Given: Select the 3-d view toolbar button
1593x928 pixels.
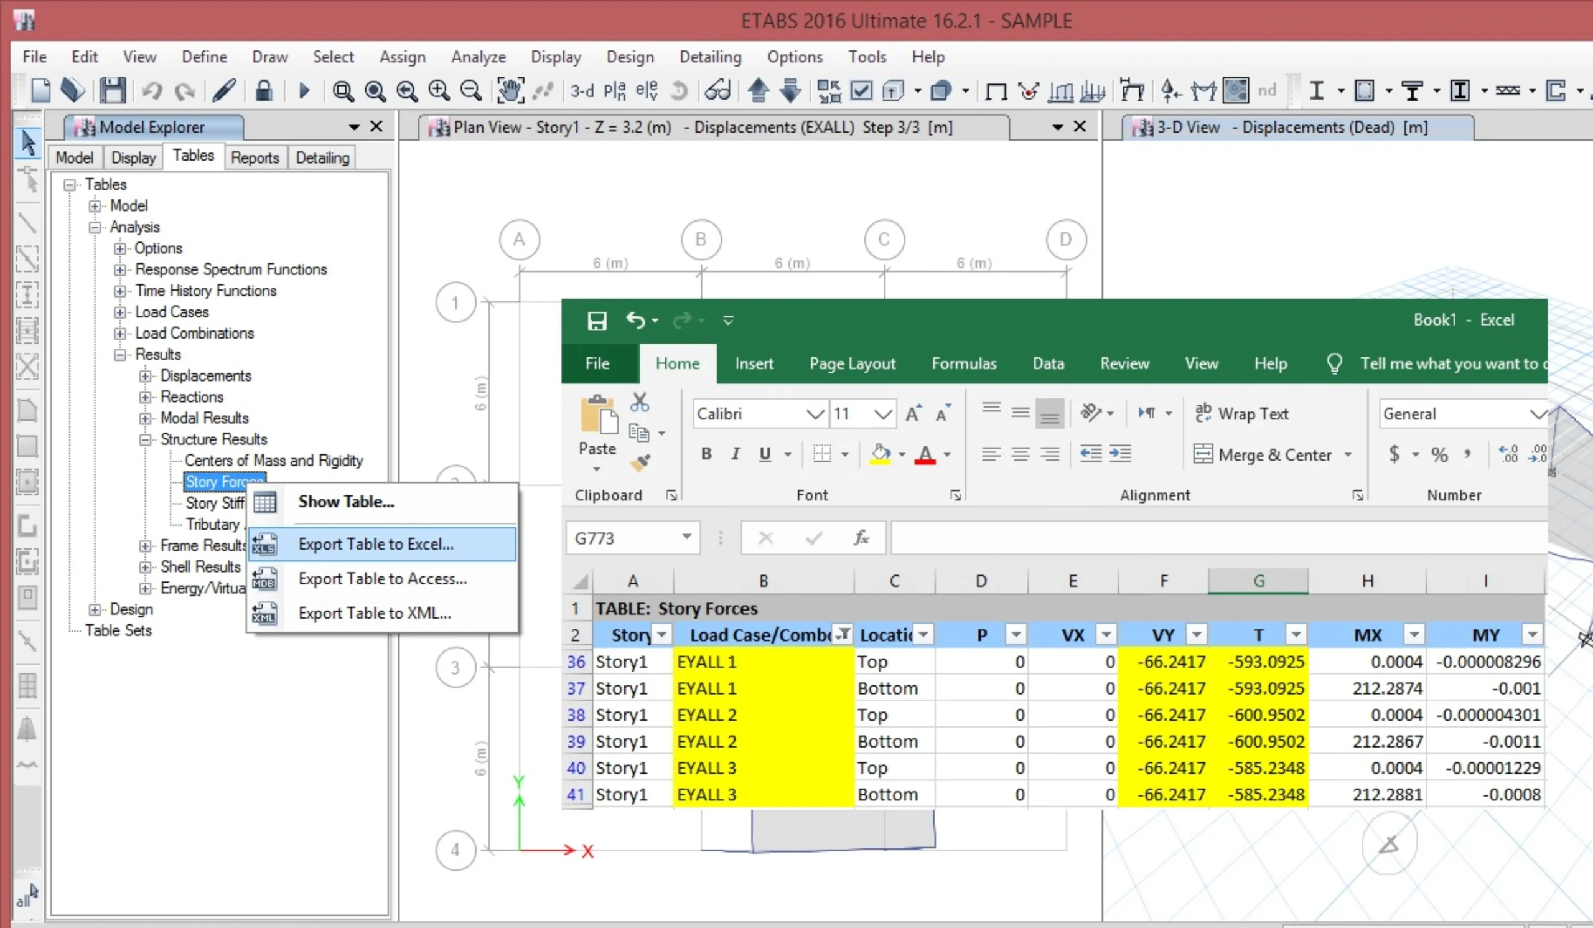Looking at the screenshot, I should [x=582, y=91].
